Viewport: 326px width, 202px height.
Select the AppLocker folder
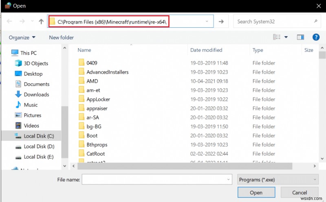click(98, 99)
